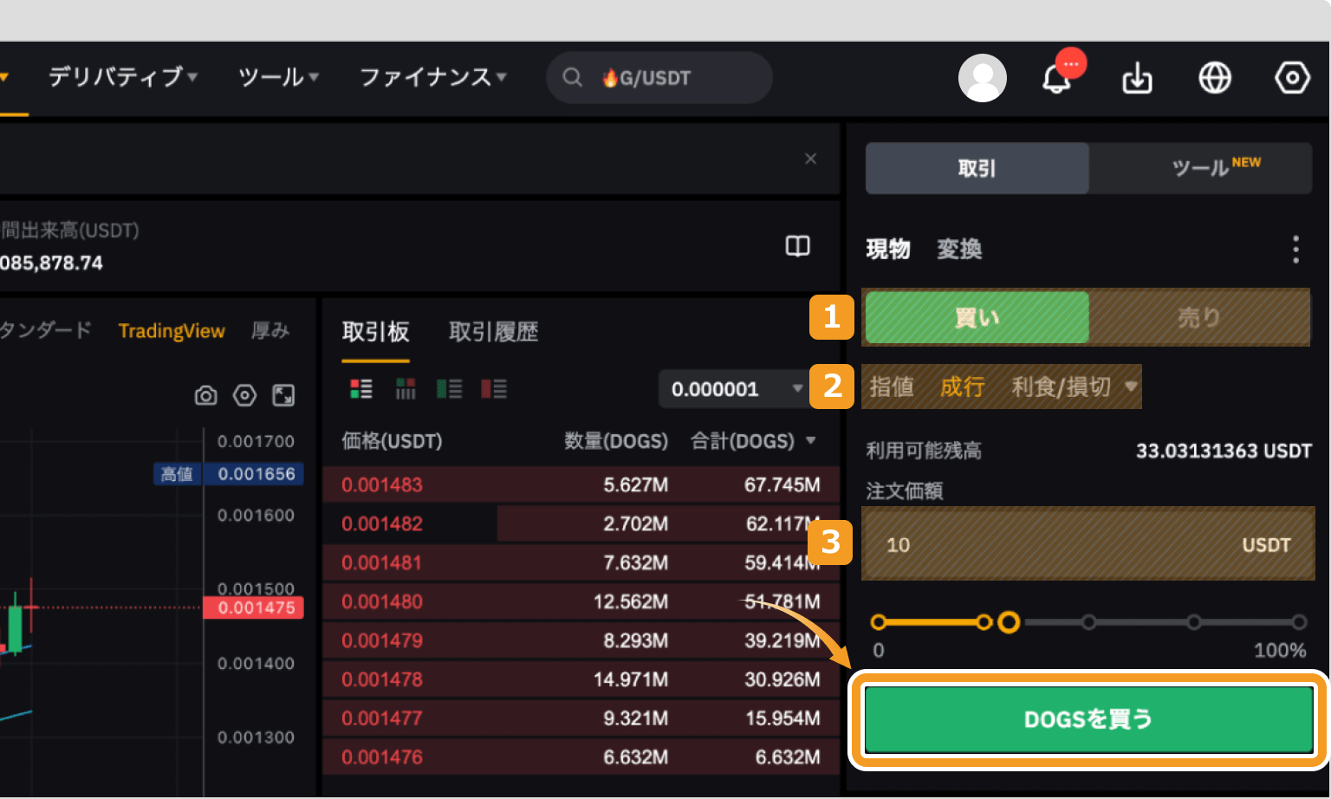Image resolution: width=1331 pixels, height=799 pixels.
Task: Choose the 成行 market order type
Action: point(963,387)
